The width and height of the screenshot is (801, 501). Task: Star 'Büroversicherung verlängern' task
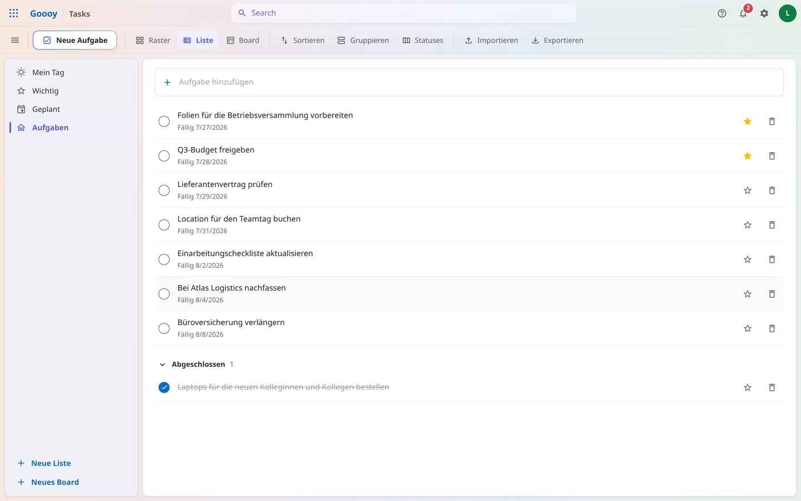748,328
